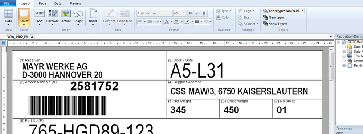The height and width of the screenshot is (134, 363).
Task: Click the ruler corner select-all box
Action: coord(4,43)
